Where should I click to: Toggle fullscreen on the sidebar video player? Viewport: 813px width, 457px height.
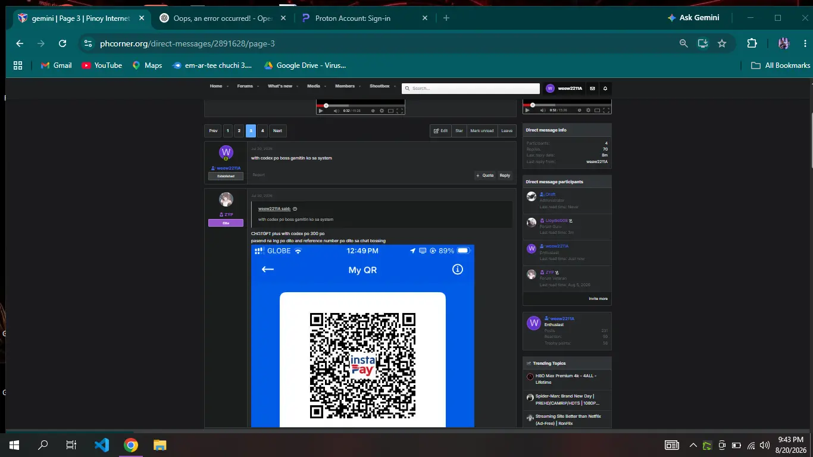point(606,111)
